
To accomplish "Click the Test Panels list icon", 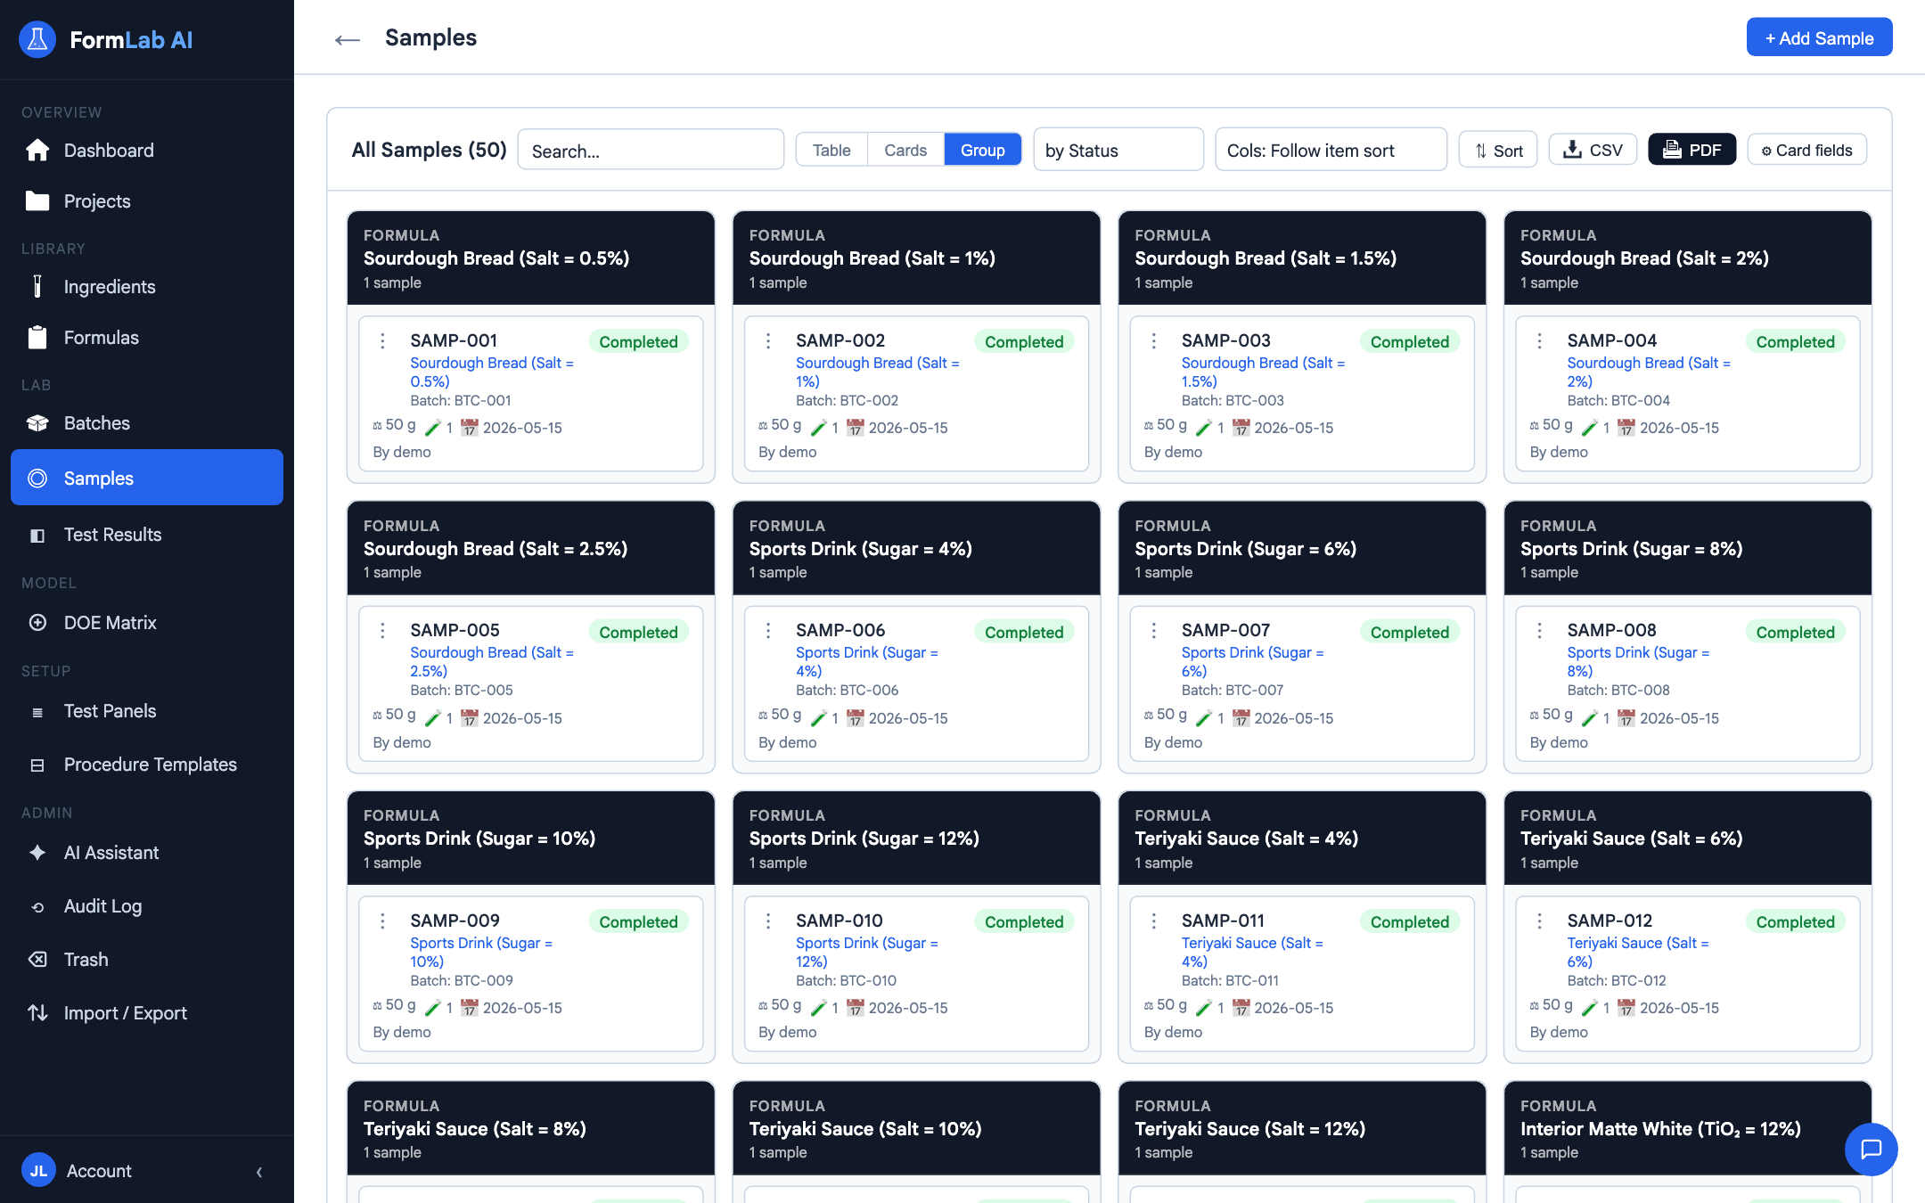I will point(37,712).
